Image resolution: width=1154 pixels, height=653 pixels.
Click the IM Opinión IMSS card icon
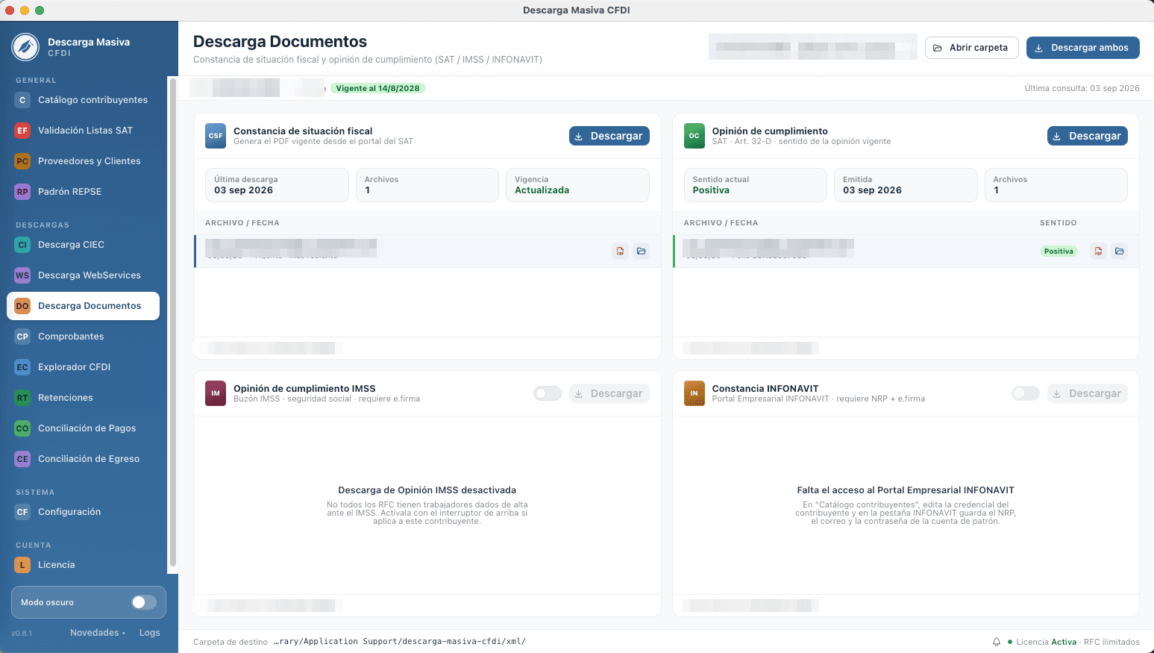[216, 393]
